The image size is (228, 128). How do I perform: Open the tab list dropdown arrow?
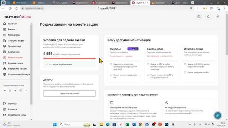[8, 2]
